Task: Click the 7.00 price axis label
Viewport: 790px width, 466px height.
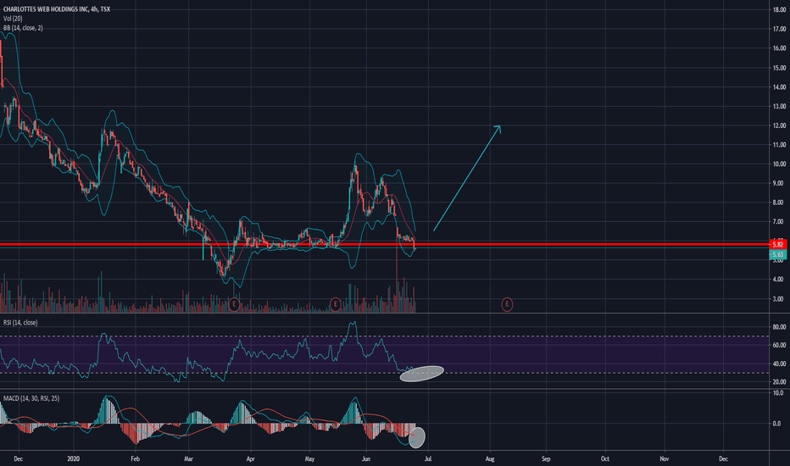Action: pyautogui.click(x=779, y=222)
